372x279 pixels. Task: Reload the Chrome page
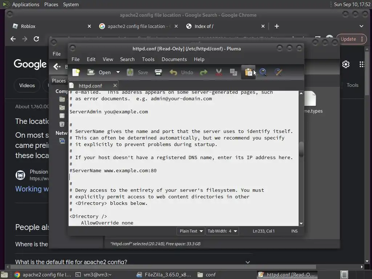[x=36, y=39]
